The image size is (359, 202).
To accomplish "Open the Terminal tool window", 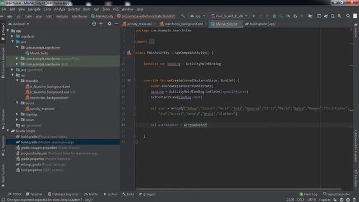I will pyautogui.click(x=34, y=194).
